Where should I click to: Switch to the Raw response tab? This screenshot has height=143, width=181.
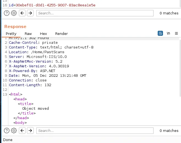tap(28, 34)
